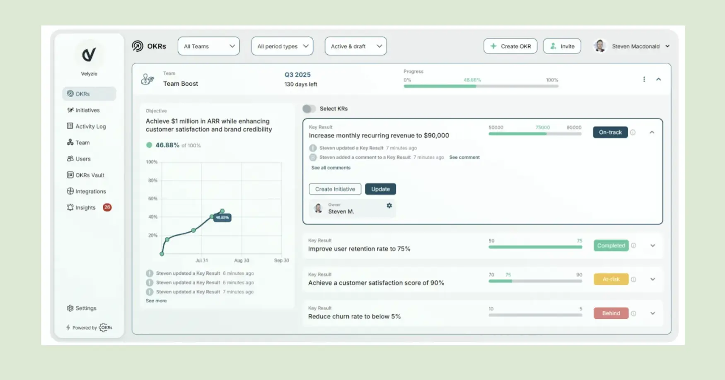Open the Activity Log from the sidebar
The height and width of the screenshot is (380, 725).
click(x=90, y=126)
